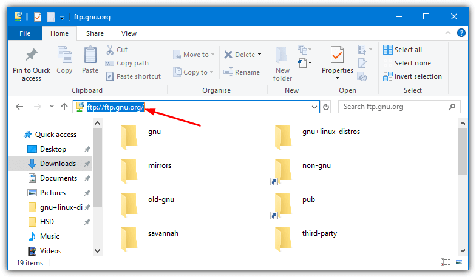The height and width of the screenshot is (277, 476).
Task: Click the Search ftp.gnu.org box
Action: 399,107
